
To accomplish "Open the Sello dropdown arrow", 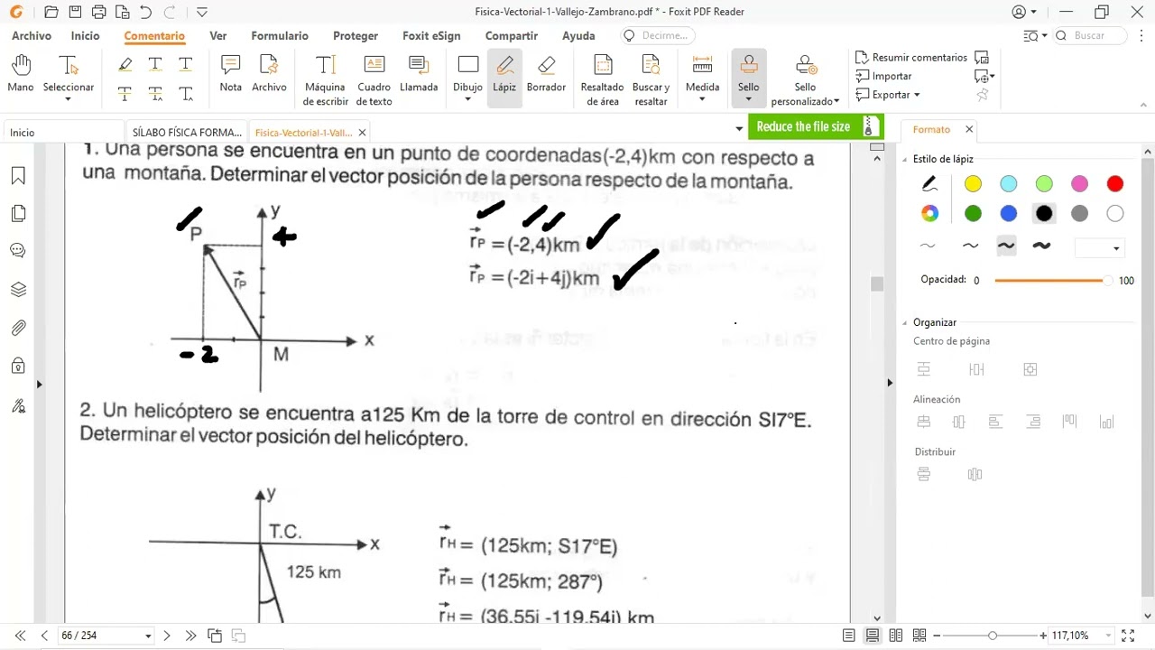I will [748, 98].
